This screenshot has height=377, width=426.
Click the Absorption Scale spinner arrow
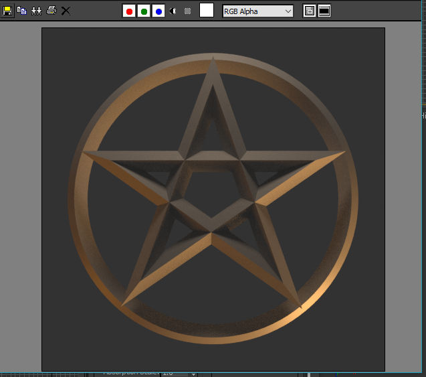(x=193, y=374)
